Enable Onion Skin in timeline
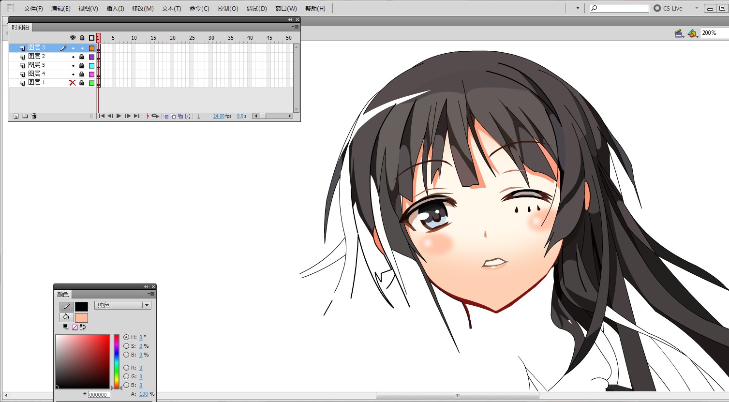 tap(166, 116)
